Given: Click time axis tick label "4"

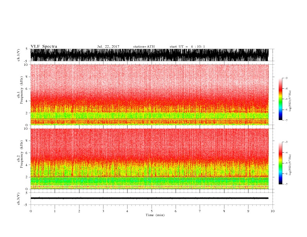Looking at the screenshot, I should [127, 211].
